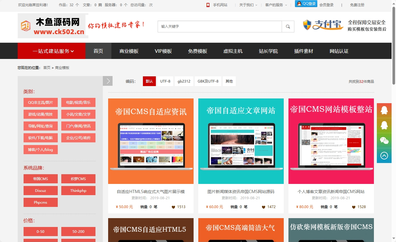
Task: Open 商业模板 navigation tab
Action: coord(129,51)
